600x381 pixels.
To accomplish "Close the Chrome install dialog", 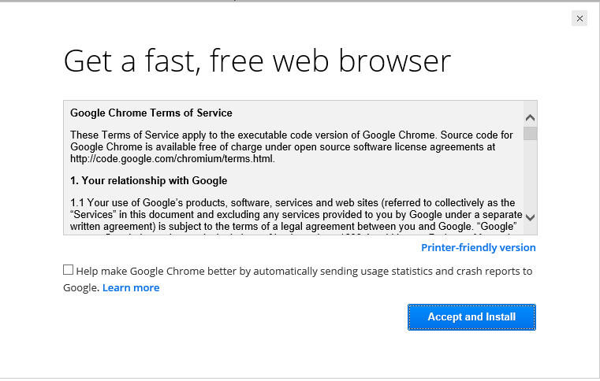I will 580,18.
